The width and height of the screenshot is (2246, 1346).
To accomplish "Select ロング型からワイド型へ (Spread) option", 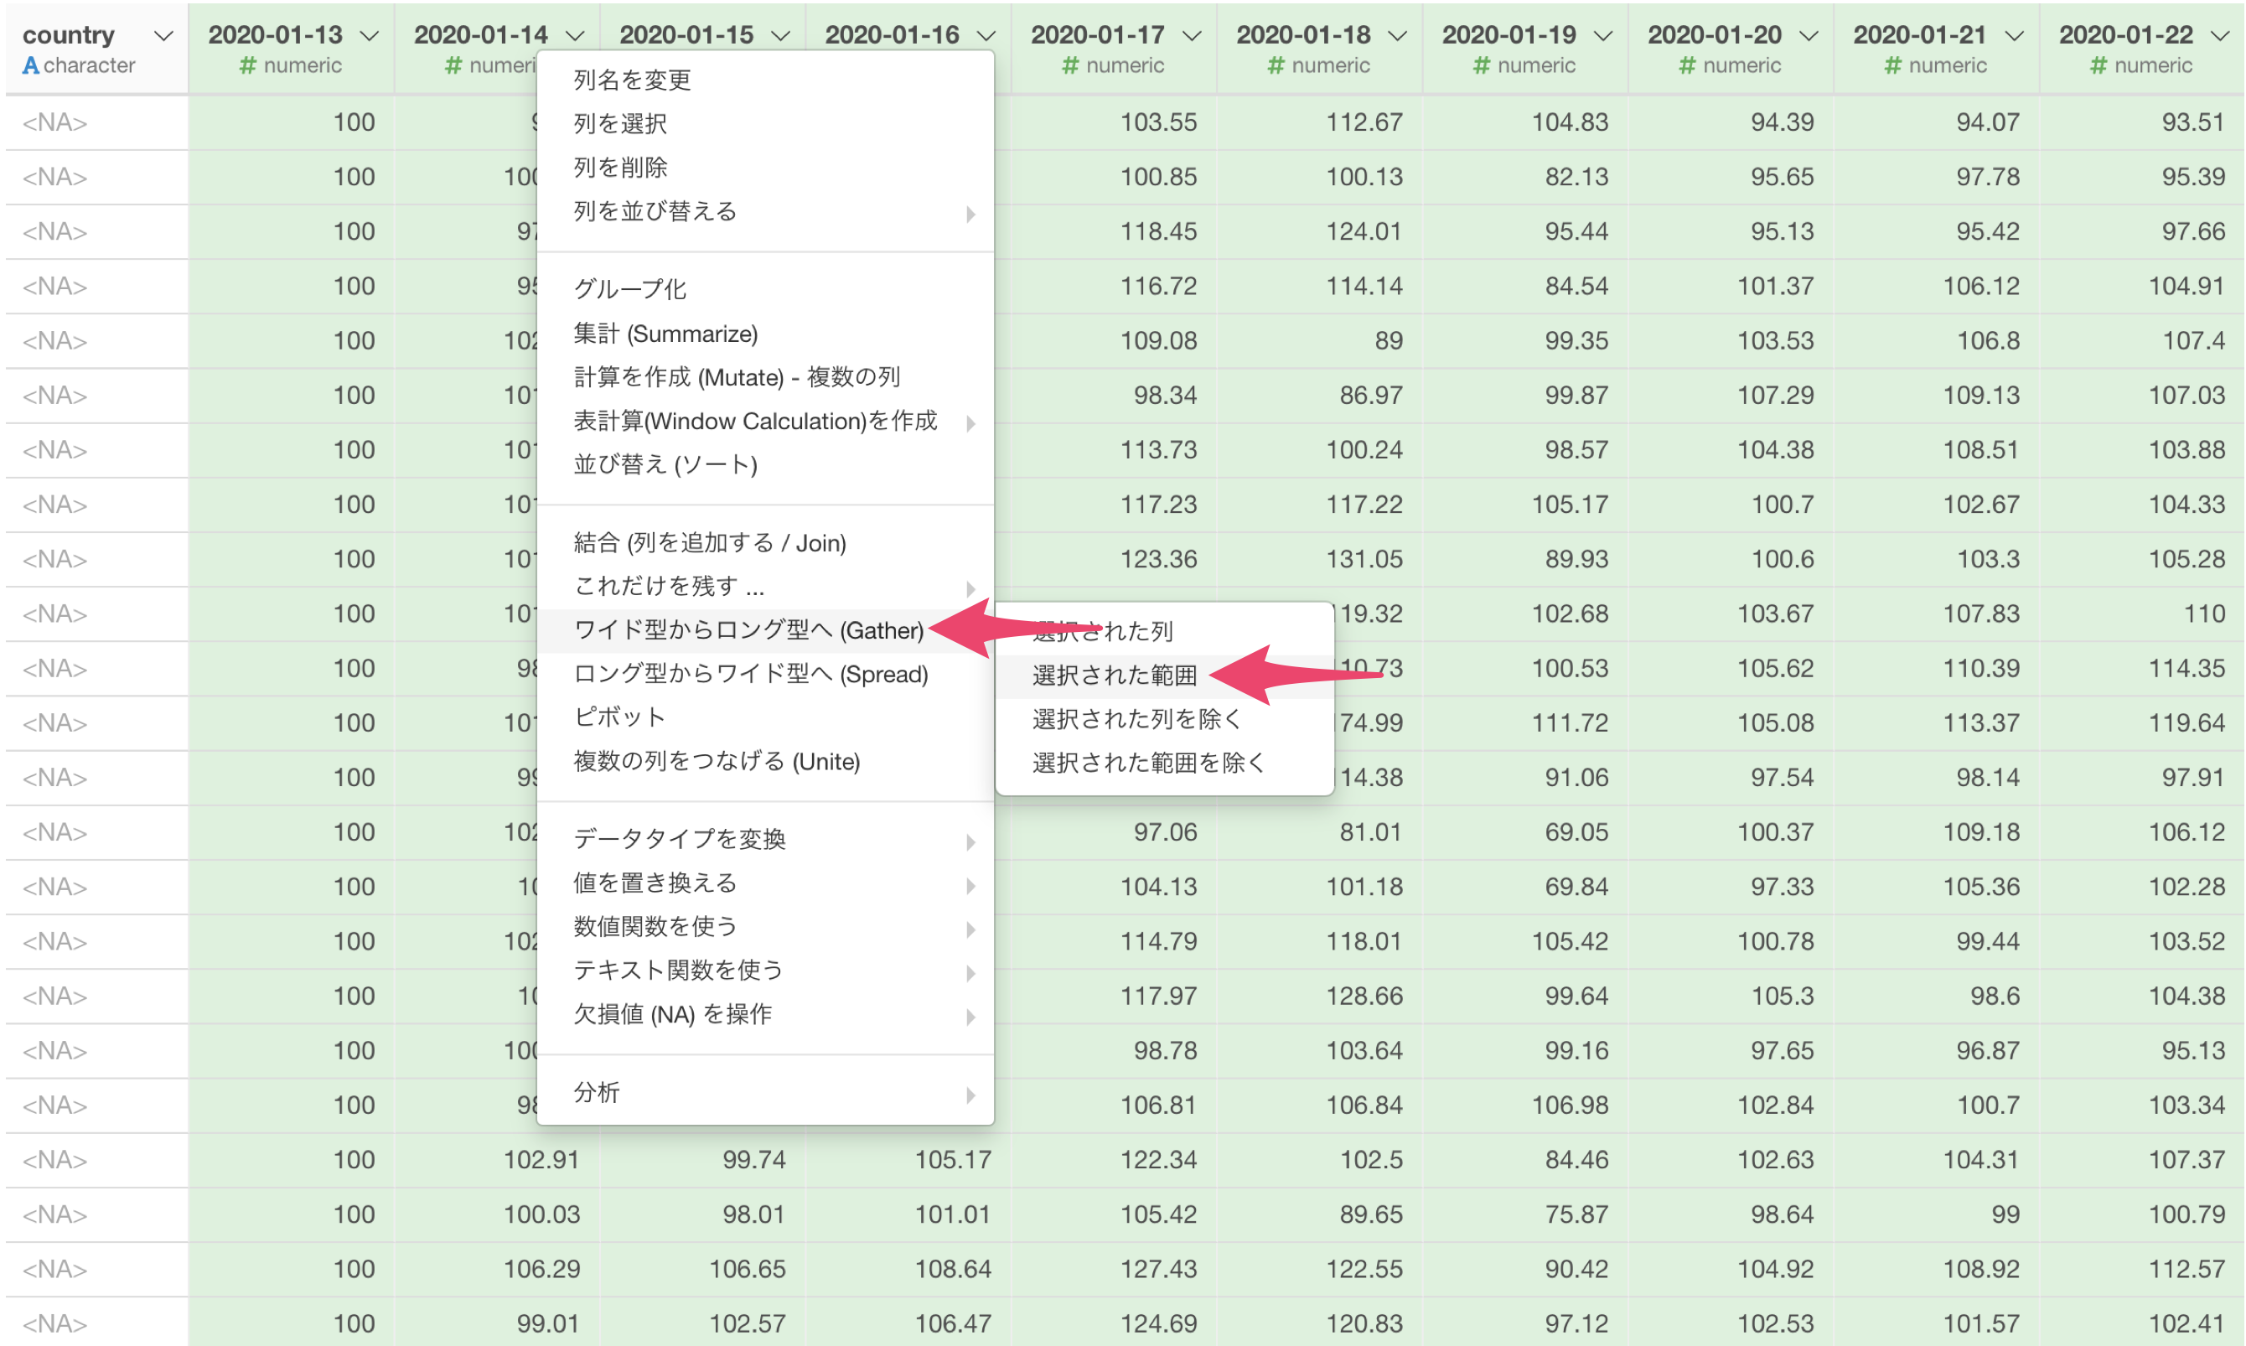I will click(x=751, y=674).
